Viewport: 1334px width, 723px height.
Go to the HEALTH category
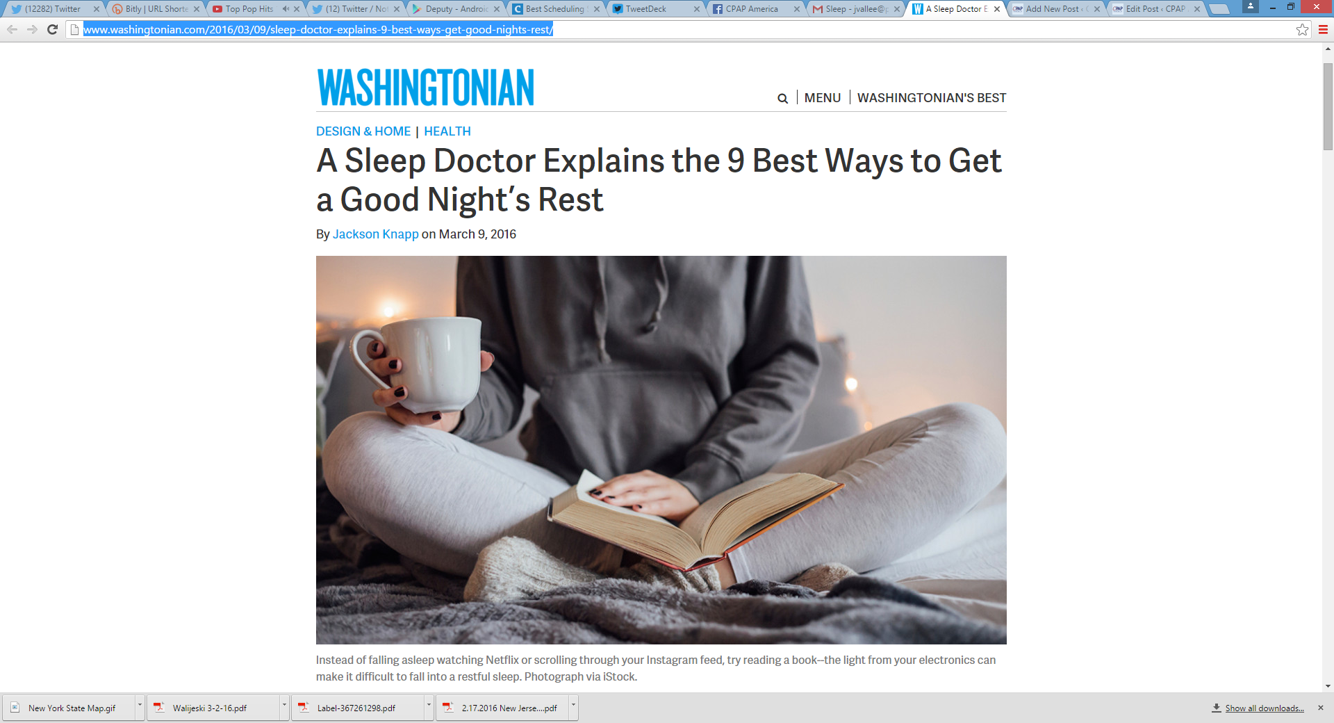447,131
